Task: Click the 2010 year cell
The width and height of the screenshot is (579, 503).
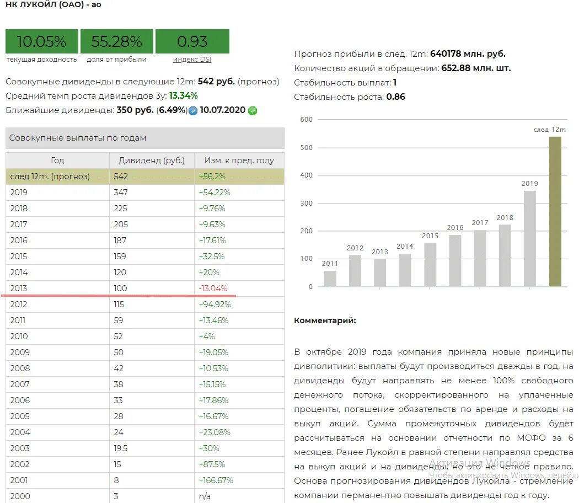Action: pyautogui.click(x=57, y=336)
